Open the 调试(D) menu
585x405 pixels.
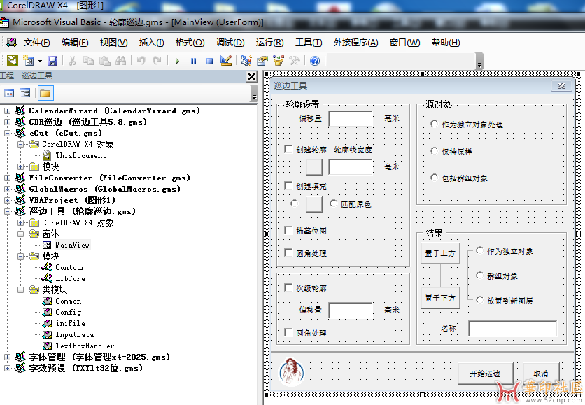(230, 43)
